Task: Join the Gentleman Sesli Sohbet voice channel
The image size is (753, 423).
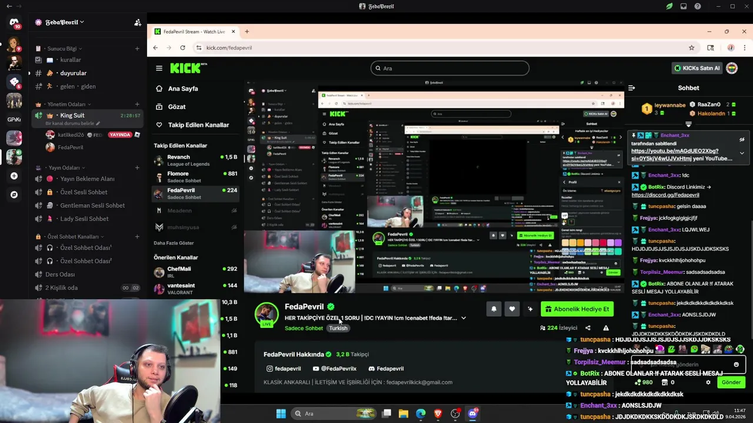Action: point(87,206)
